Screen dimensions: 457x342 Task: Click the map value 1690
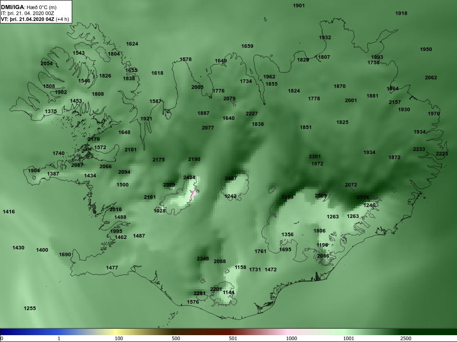[65, 254]
